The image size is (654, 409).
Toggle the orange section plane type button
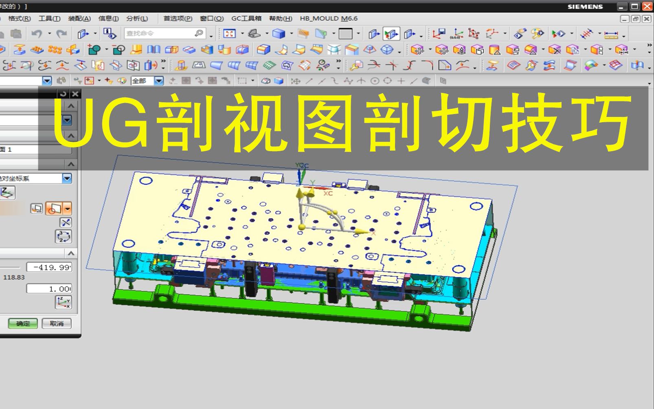54,209
